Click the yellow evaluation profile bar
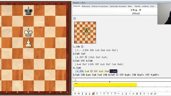Screen dimensions: 171x96 tap(105, 85)
